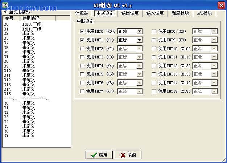Uncheck the 使用INT0 (X0) checkbox
Screen dimensions: 227x163
[82, 31]
